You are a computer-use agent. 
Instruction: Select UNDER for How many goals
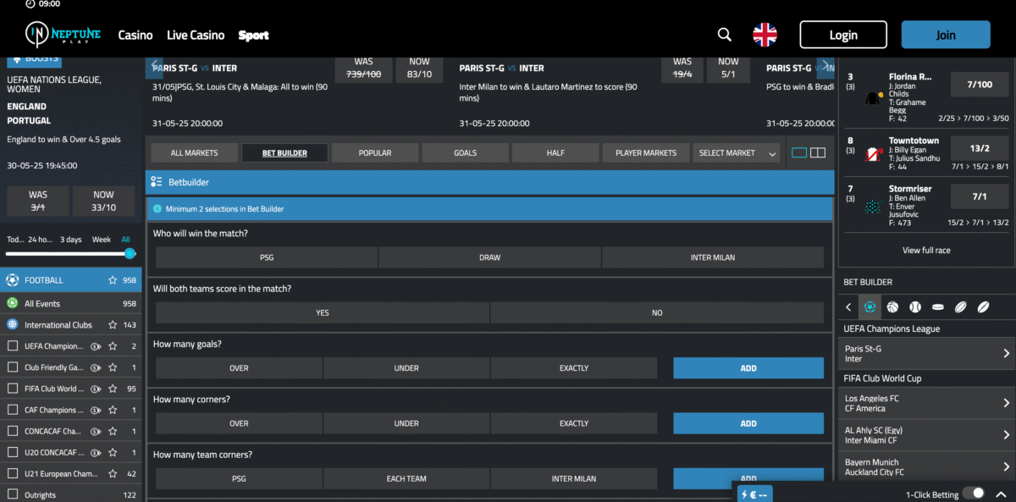click(406, 368)
